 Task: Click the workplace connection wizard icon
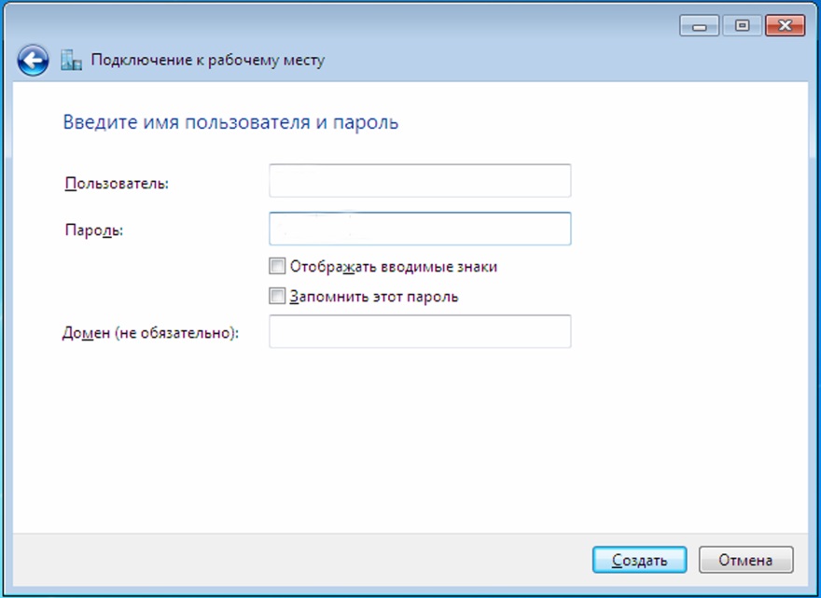pyautogui.click(x=72, y=62)
